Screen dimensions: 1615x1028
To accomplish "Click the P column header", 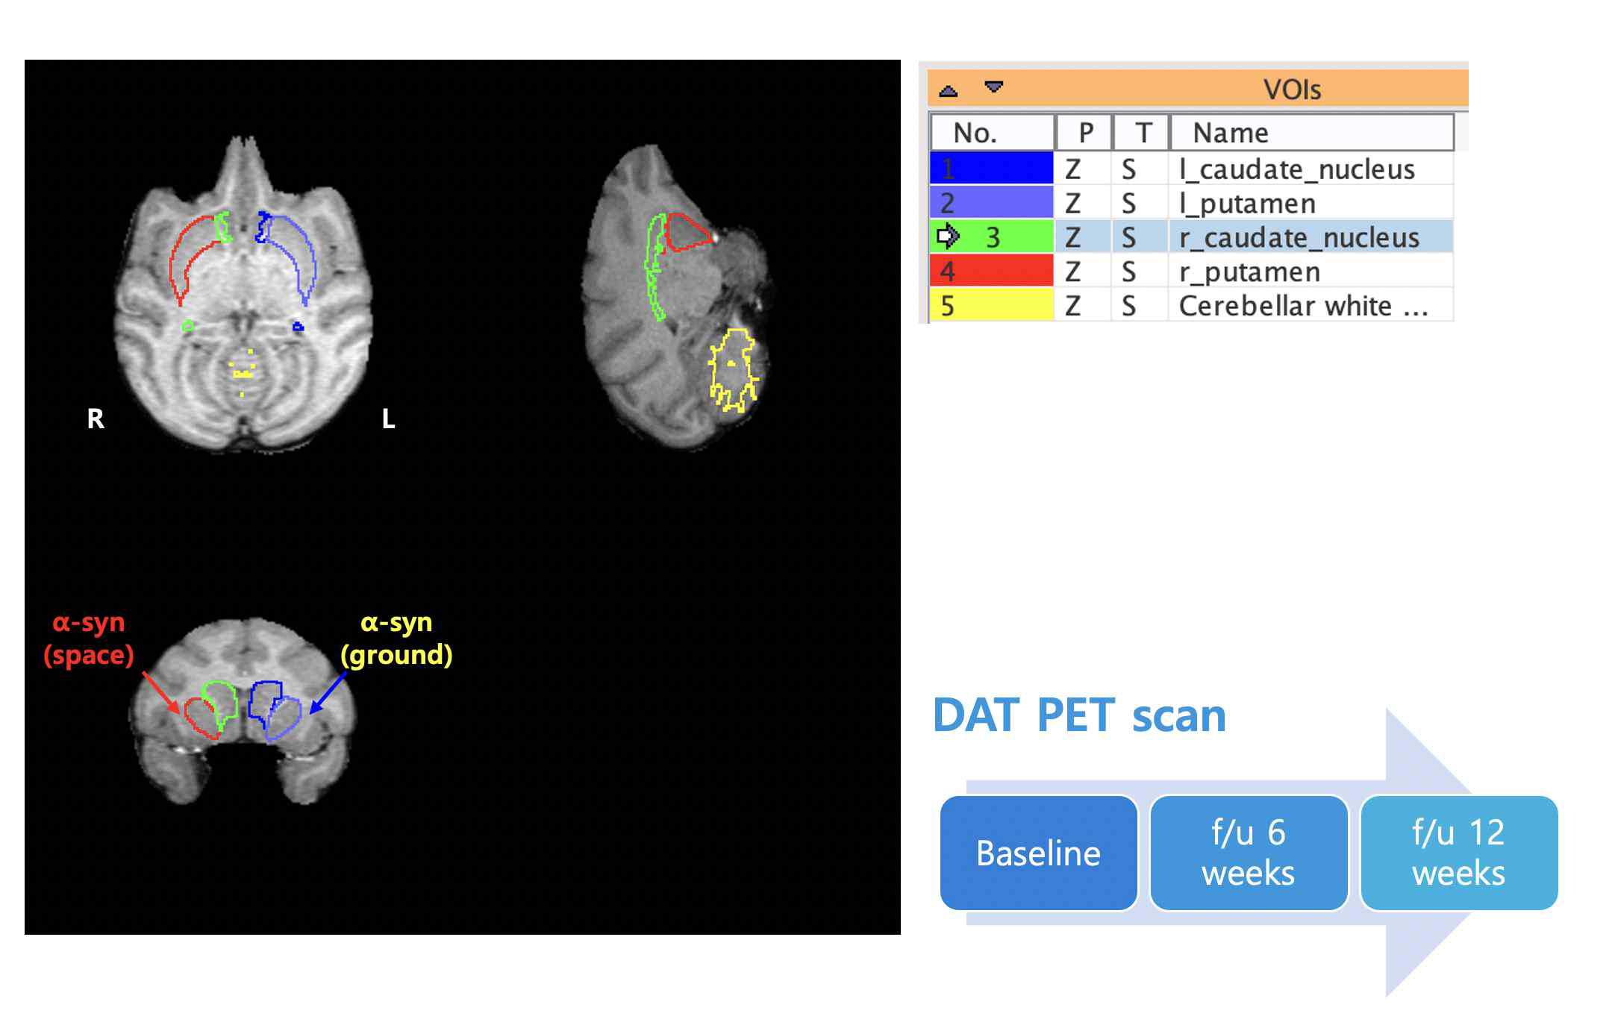I will click(x=1084, y=133).
